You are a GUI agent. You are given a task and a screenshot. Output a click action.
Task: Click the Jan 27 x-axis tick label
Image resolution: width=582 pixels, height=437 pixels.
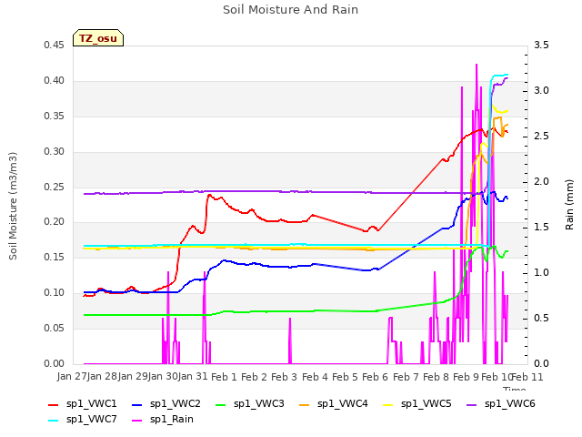[72, 377]
